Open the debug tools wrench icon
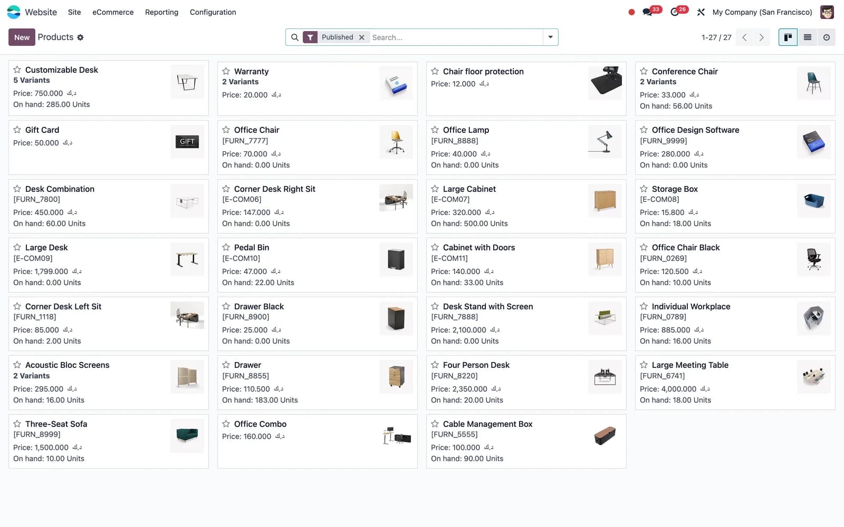The width and height of the screenshot is (844, 527). click(701, 12)
